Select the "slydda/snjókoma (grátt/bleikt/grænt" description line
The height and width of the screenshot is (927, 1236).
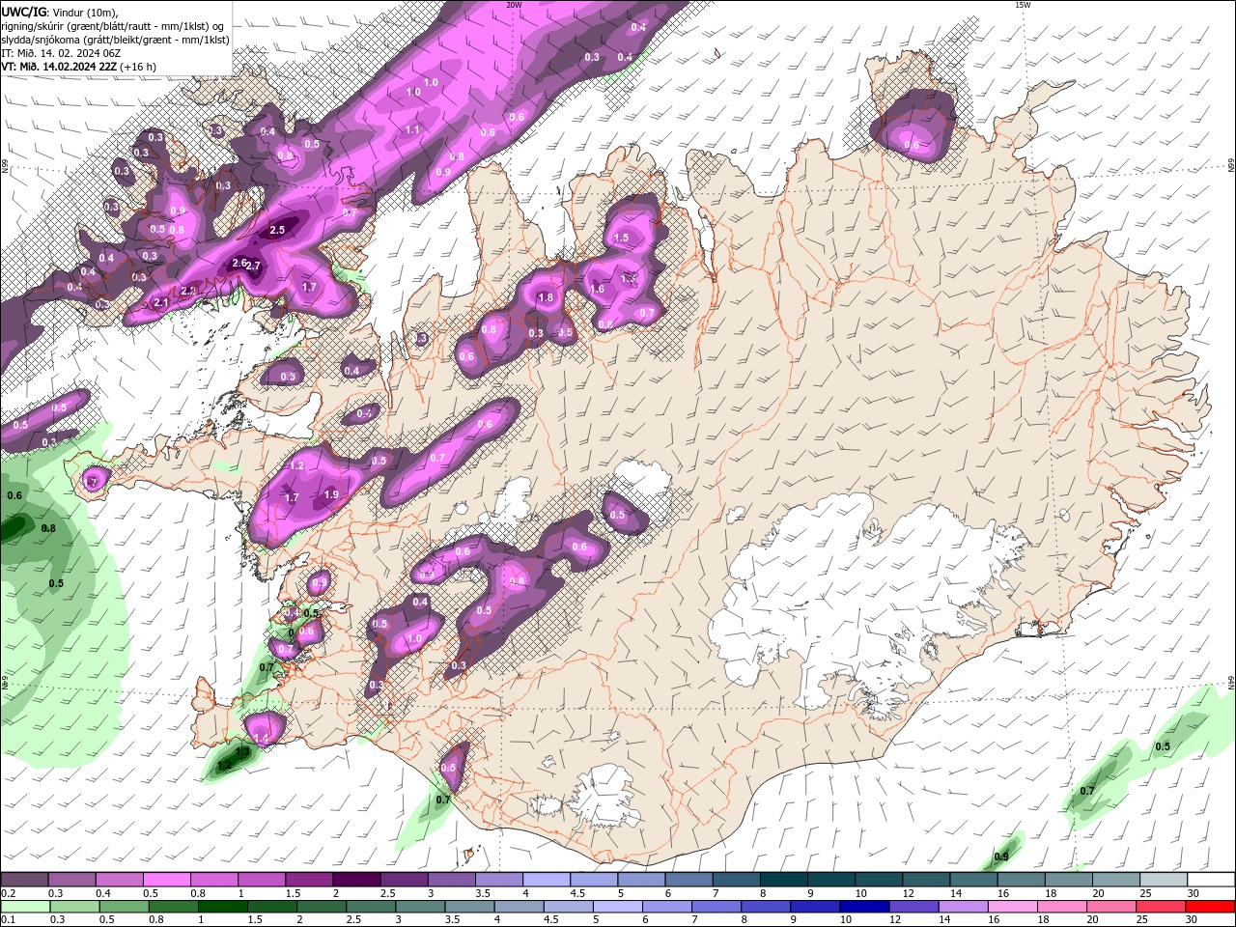115,40
